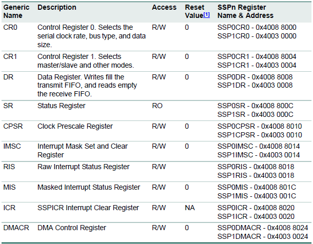
Task: Select the IMSC generic name cell
Action: click(12, 146)
